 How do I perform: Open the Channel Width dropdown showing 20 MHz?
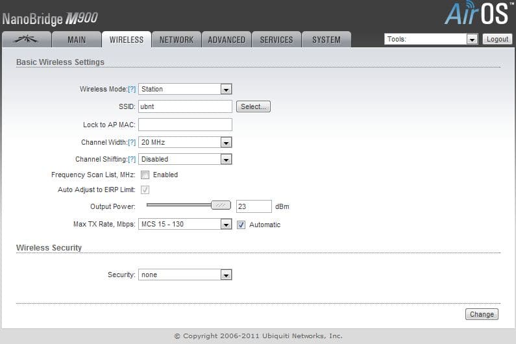point(185,142)
